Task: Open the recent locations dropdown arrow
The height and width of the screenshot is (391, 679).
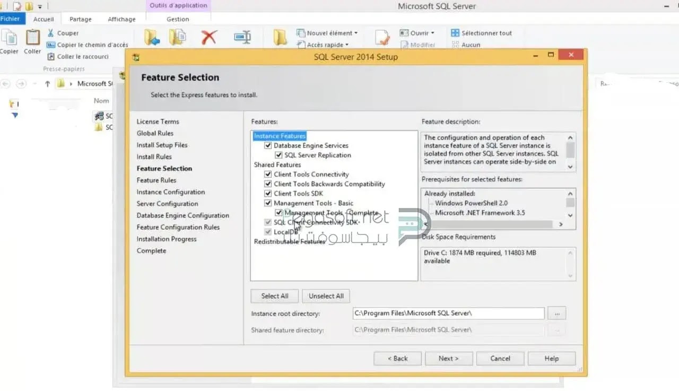Action: click(35, 84)
